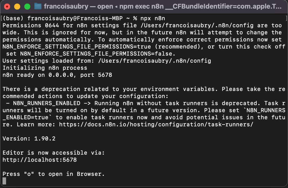Click the blue folder icon in title bar
Viewport: 288px width, 188px height.
[x=38, y=6]
